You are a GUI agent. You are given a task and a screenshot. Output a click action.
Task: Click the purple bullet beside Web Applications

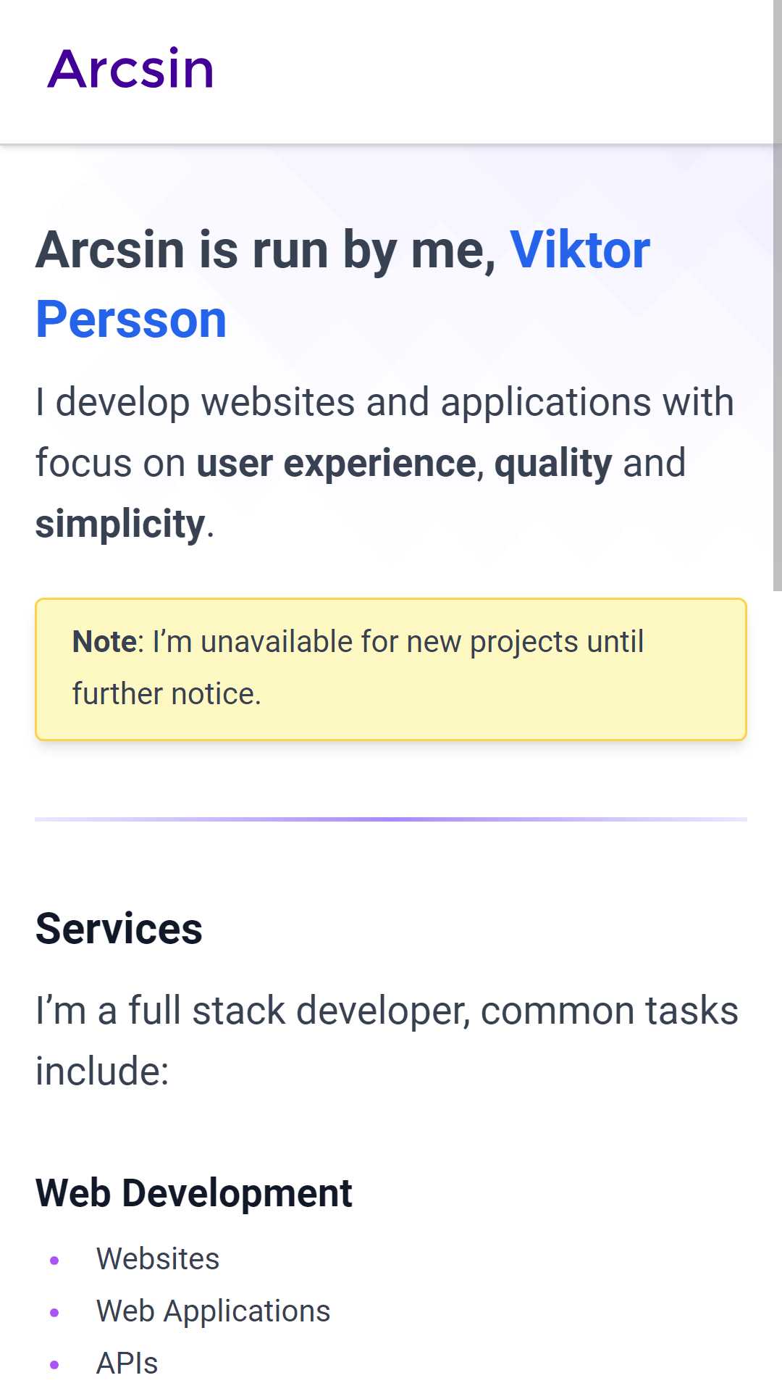[54, 1313]
